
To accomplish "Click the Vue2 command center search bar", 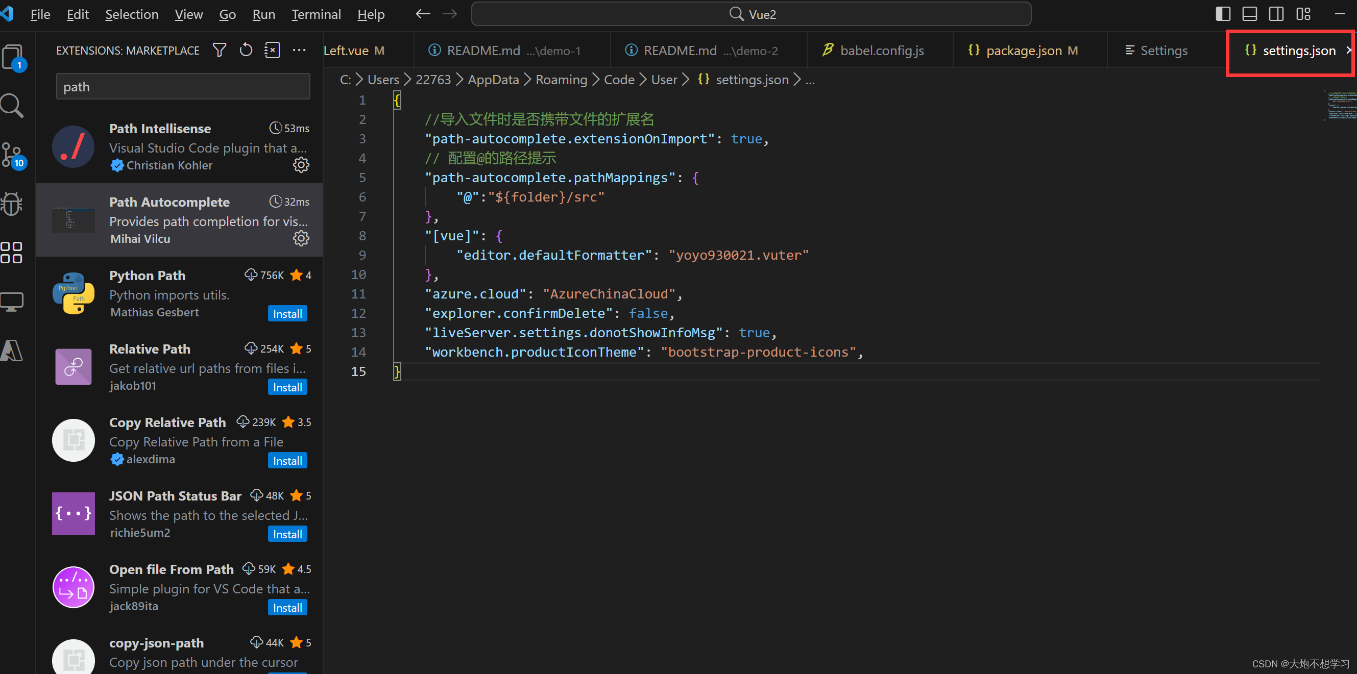I will click(x=751, y=14).
